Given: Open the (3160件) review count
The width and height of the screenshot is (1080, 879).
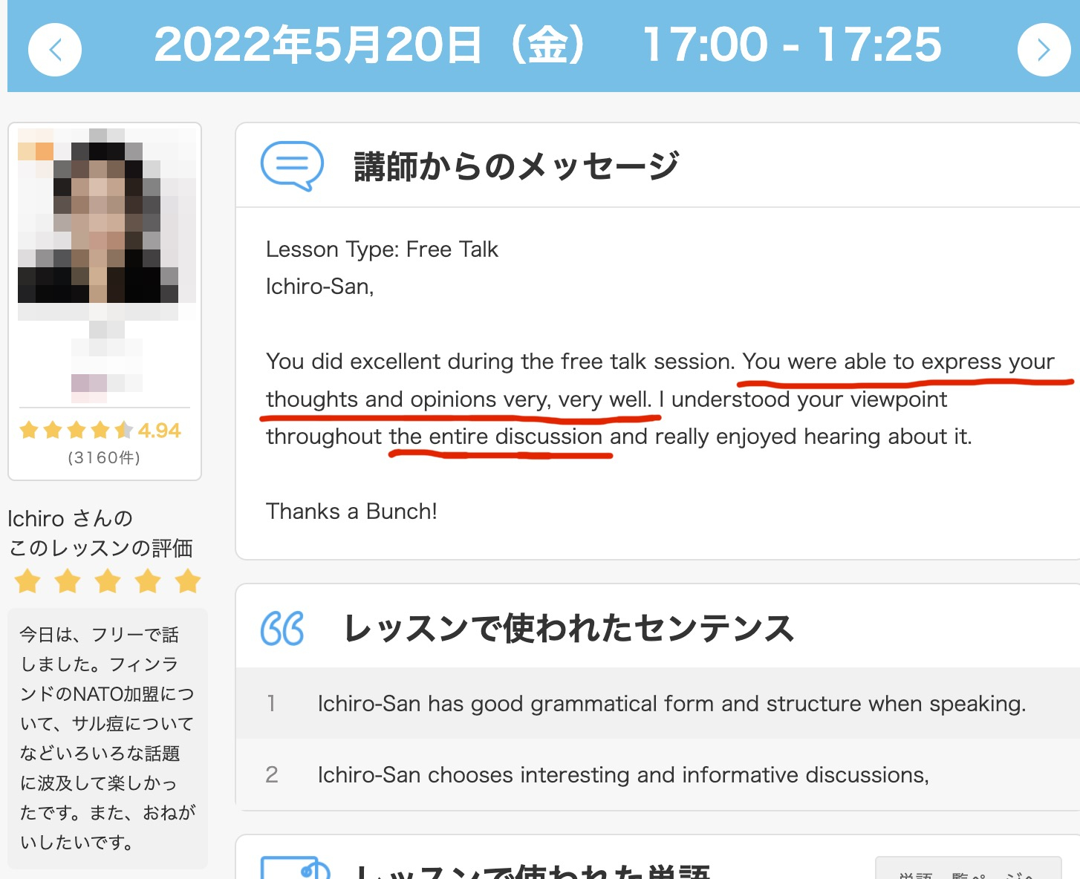Looking at the screenshot, I should coord(104,457).
